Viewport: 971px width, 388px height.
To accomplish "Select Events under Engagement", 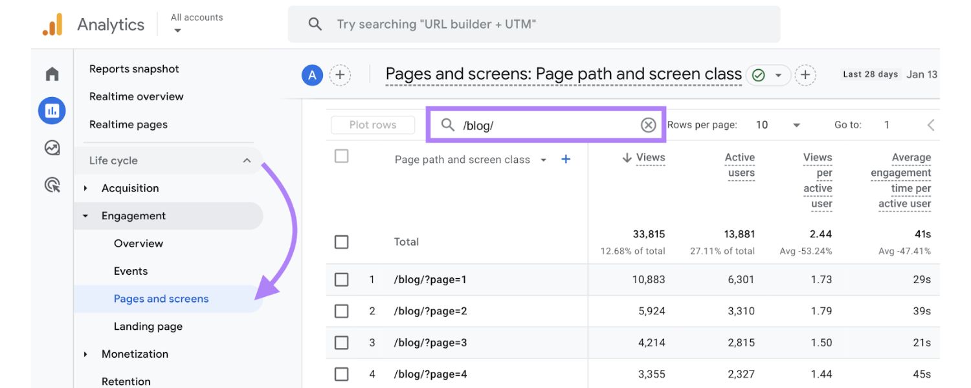I will (x=131, y=271).
